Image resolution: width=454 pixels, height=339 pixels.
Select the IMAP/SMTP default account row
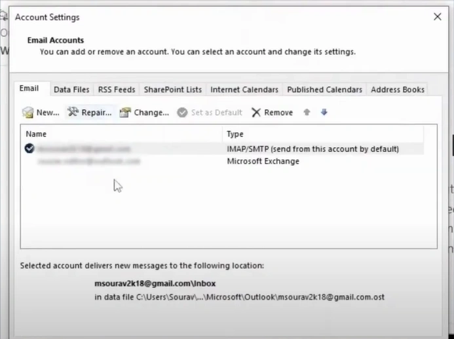pos(222,149)
